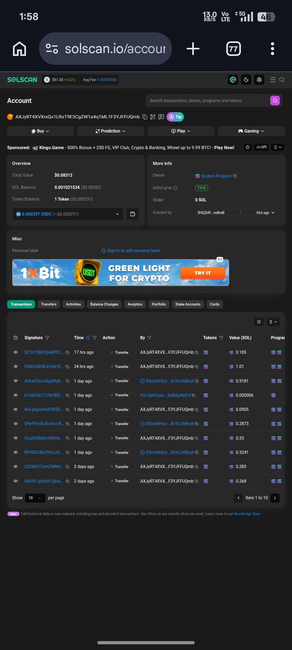Switch to the Analytics tab

pyautogui.click(x=135, y=304)
